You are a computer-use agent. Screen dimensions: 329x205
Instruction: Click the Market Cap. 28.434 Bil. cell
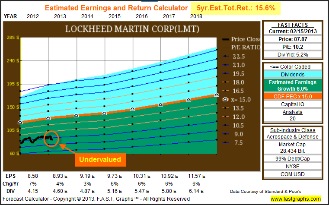[x=293, y=148]
